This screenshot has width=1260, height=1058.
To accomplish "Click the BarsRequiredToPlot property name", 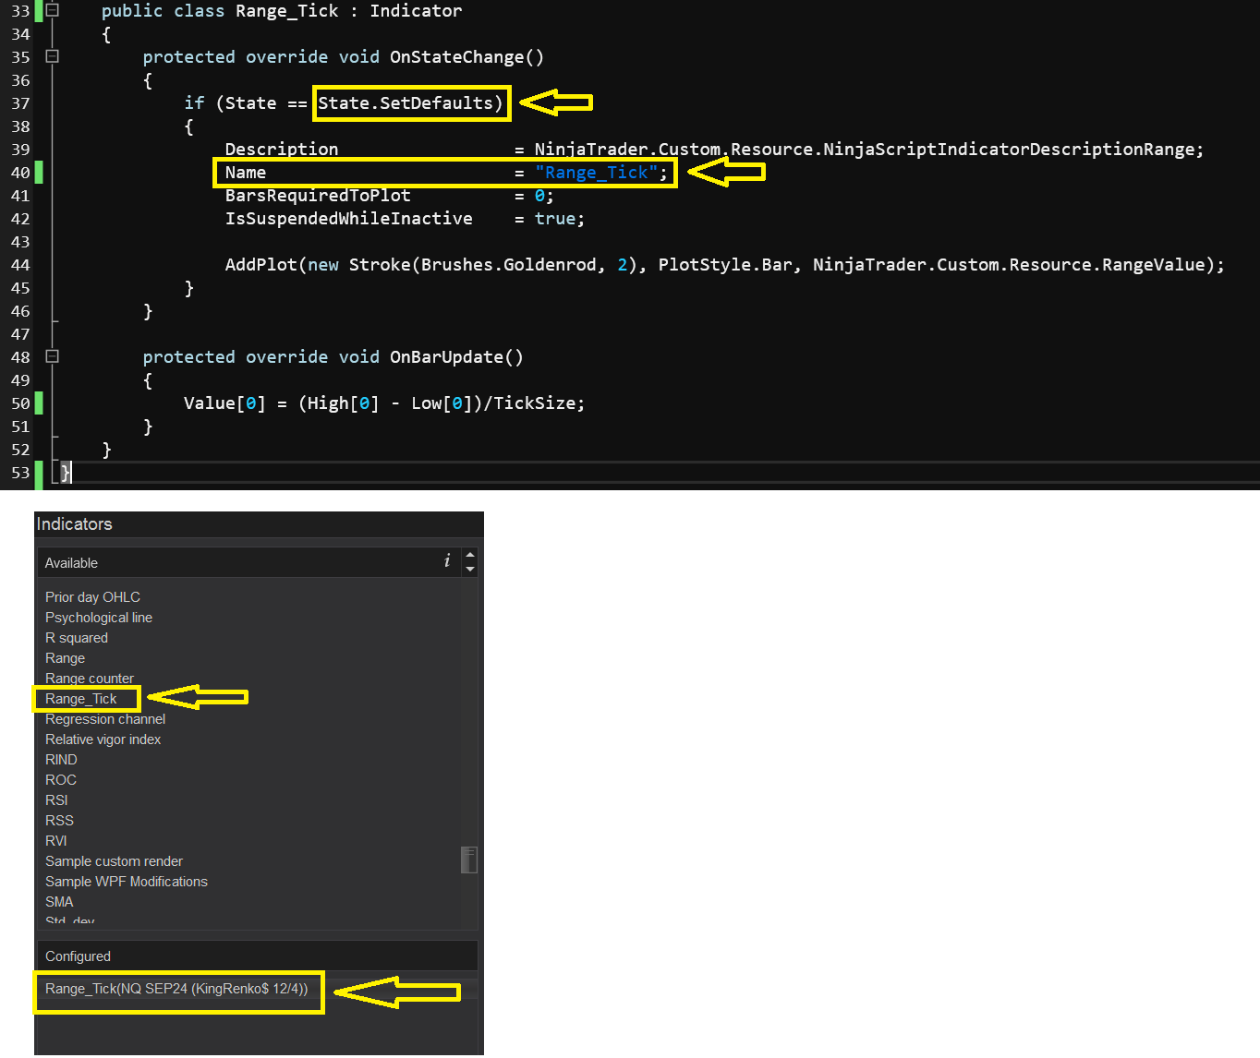I will (318, 196).
